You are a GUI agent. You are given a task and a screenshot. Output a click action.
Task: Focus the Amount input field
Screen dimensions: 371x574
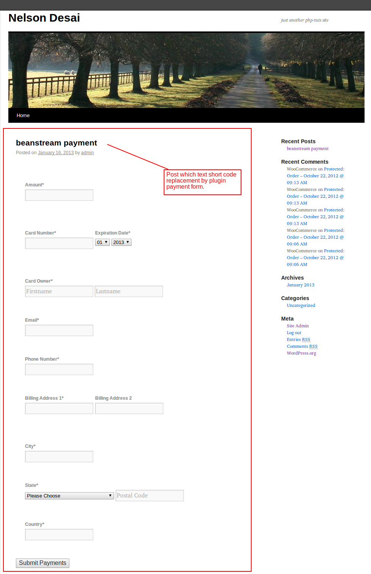pyautogui.click(x=59, y=195)
